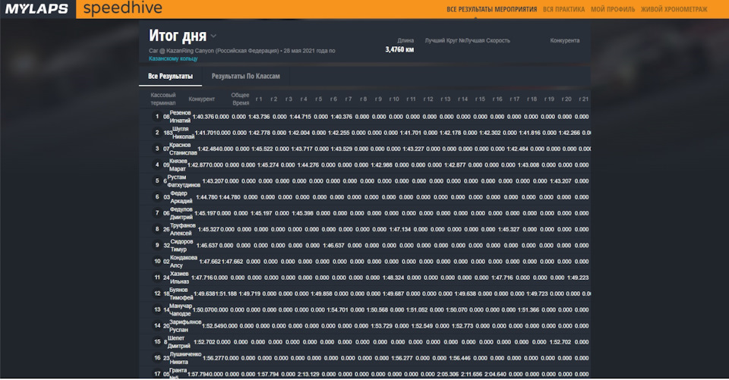Select competitor Князев Марат
The width and height of the screenshot is (729, 380).
tap(178, 165)
